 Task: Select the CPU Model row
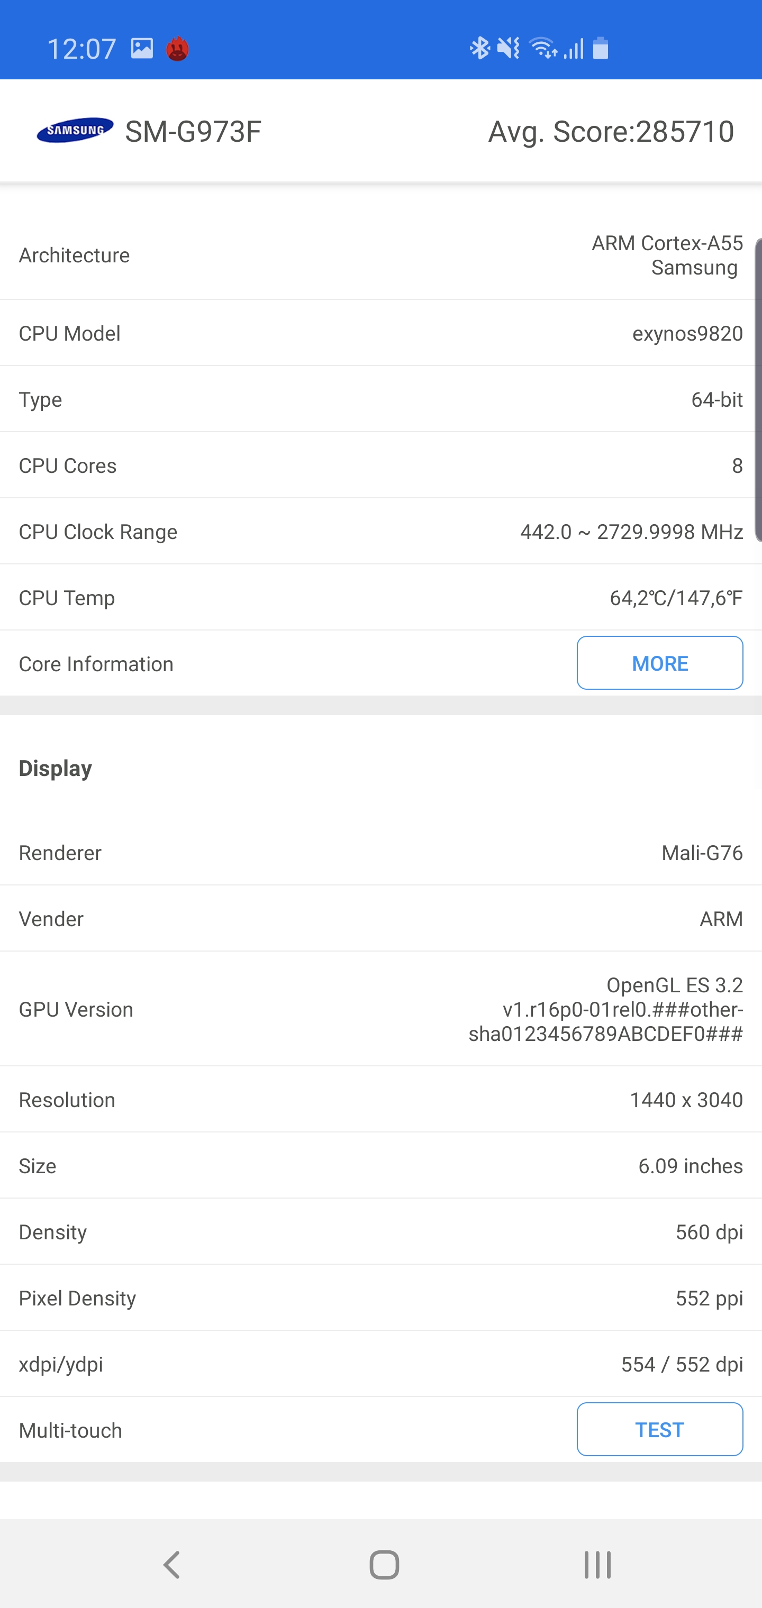pyautogui.click(x=381, y=333)
